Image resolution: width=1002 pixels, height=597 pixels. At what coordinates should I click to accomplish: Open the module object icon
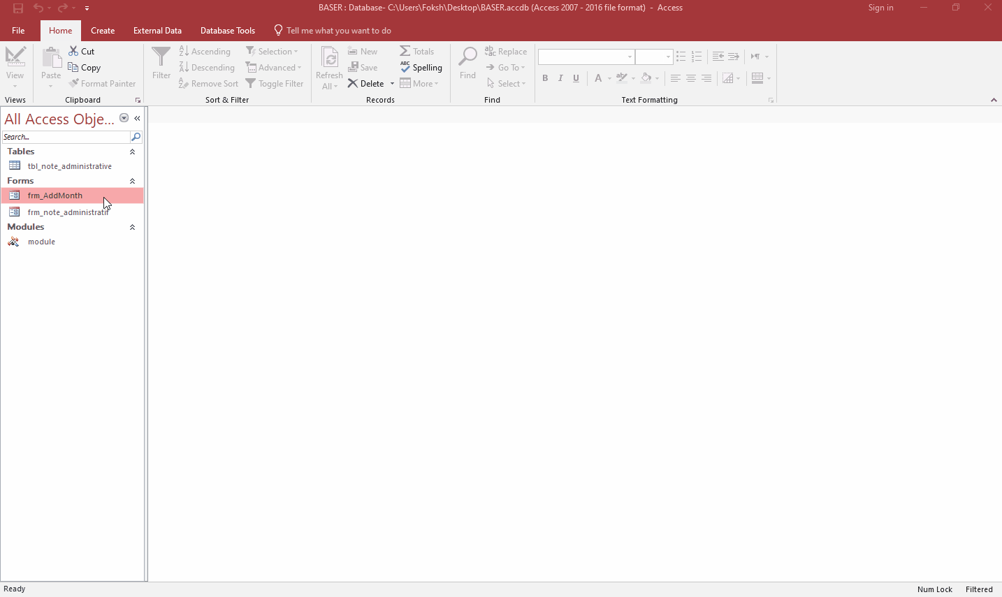coord(14,242)
